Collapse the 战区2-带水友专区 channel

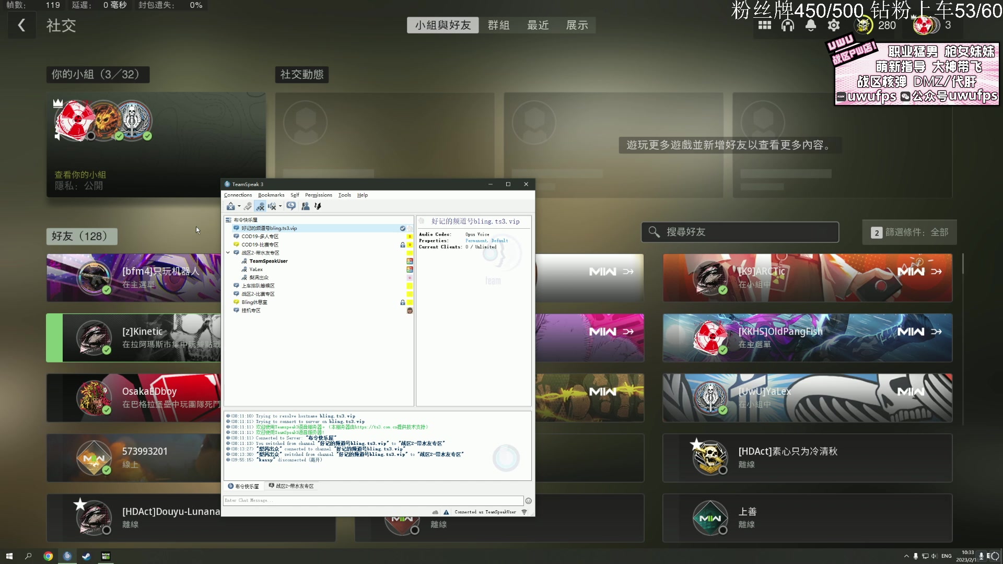click(x=228, y=253)
